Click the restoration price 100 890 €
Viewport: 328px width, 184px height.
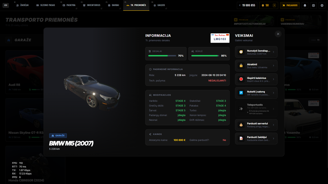pyautogui.click(x=179, y=140)
